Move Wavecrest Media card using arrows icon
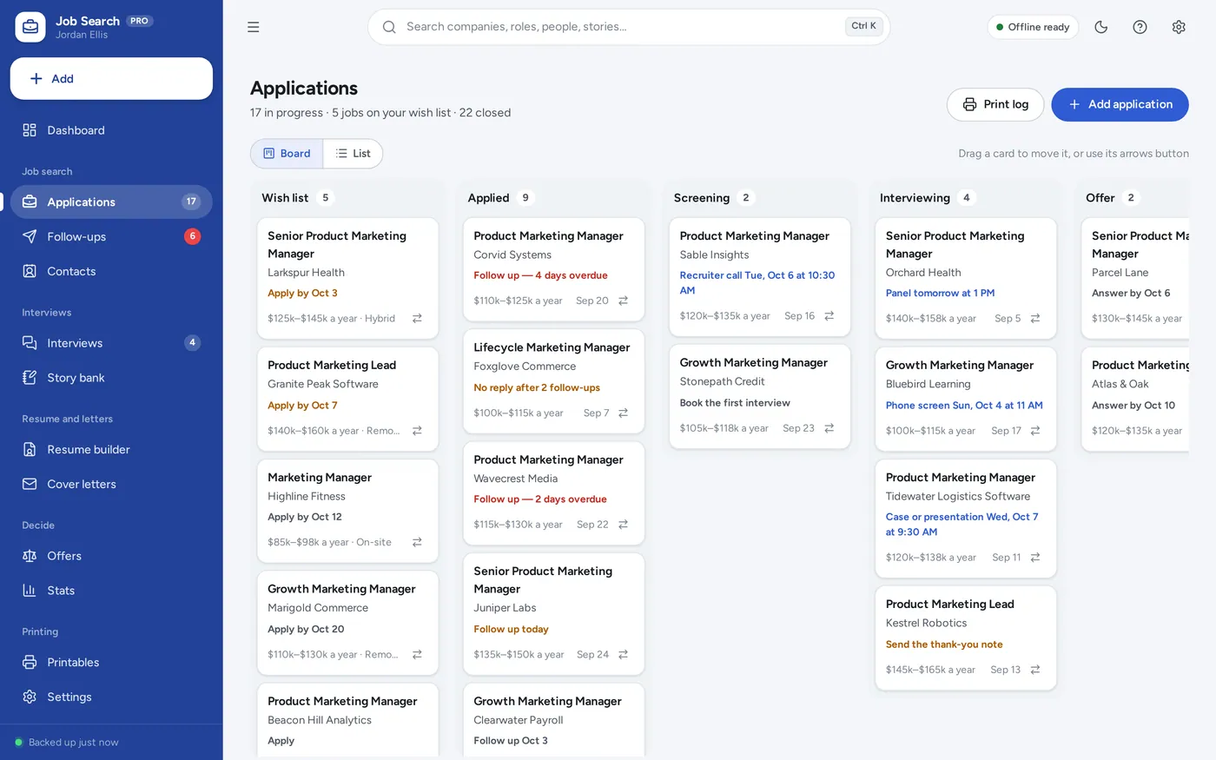 [x=623, y=525]
